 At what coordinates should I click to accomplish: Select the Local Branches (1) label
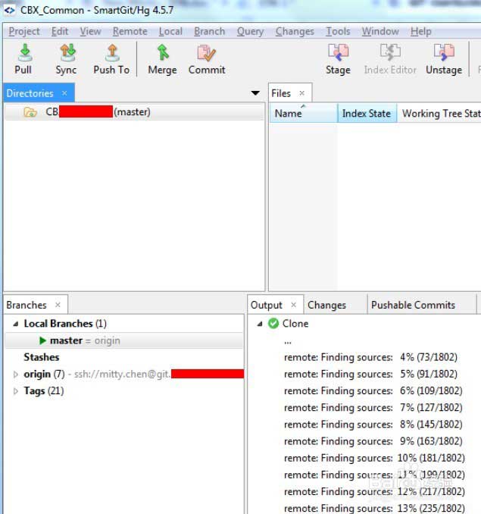[65, 324]
